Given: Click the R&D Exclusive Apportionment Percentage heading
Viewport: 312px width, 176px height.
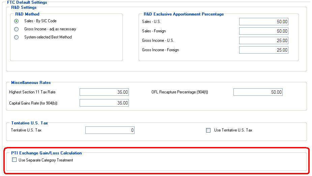Looking at the screenshot, I should (x=183, y=14).
